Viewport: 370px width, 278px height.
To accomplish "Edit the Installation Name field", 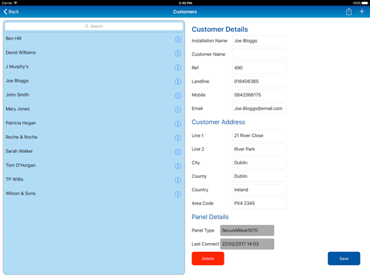I will [x=259, y=41].
